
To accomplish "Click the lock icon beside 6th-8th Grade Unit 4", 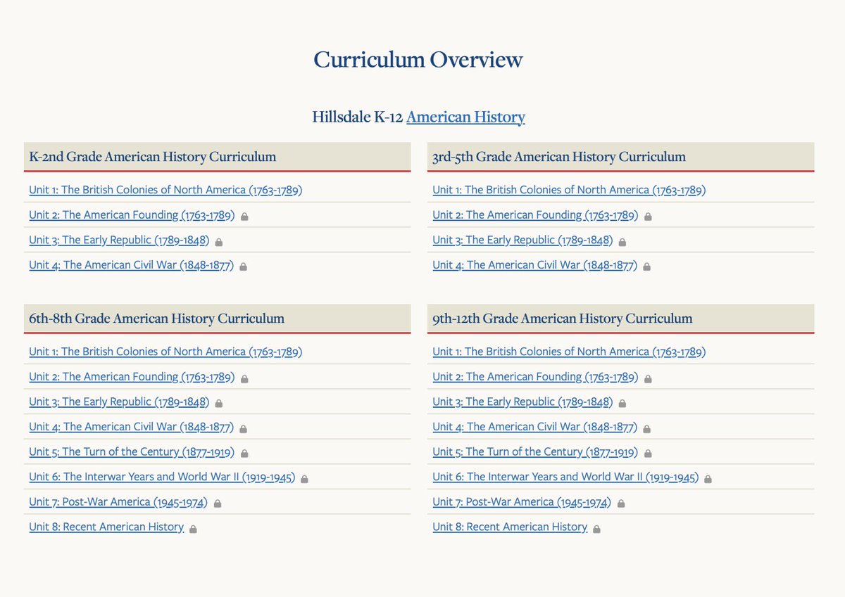I will 244,429.
